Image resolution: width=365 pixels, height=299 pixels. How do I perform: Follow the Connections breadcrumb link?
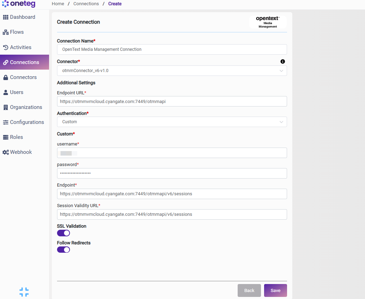coord(86,4)
